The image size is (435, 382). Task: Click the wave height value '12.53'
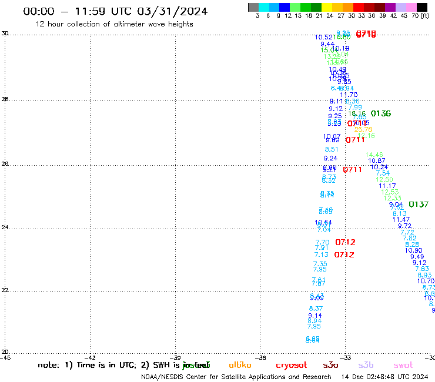tap(390, 192)
